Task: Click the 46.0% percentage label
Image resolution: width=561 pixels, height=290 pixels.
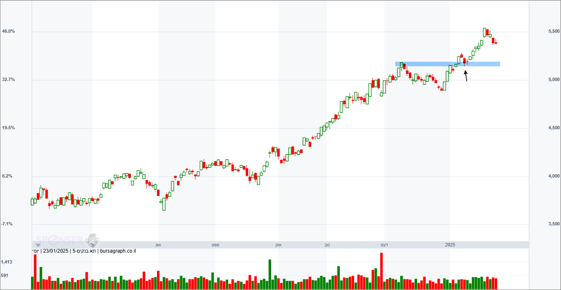Action: (x=8, y=31)
